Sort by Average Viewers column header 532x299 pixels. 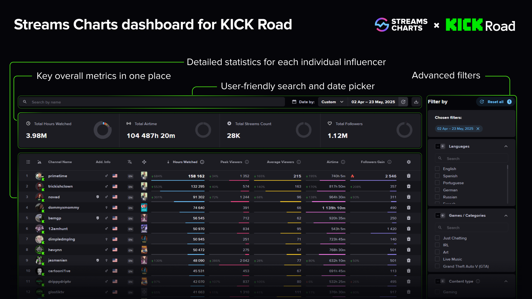point(280,162)
